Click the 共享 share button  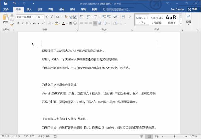point(193,9)
